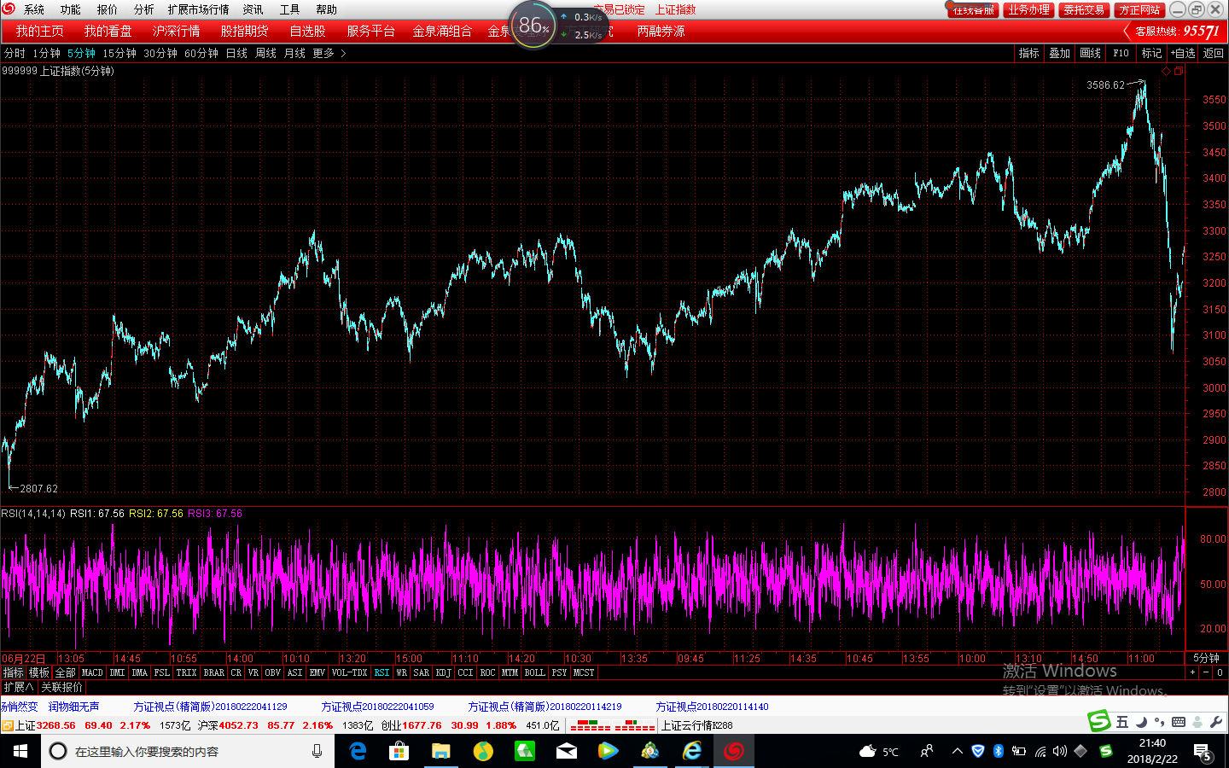Open the 关联报价 tab
This screenshot has width=1229, height=768.
click(x=61, y=687)
